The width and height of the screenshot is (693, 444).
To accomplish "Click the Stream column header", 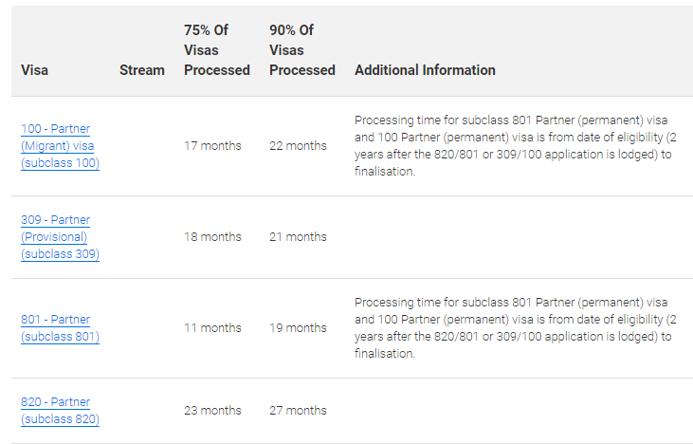I will [x=142, y=70].
